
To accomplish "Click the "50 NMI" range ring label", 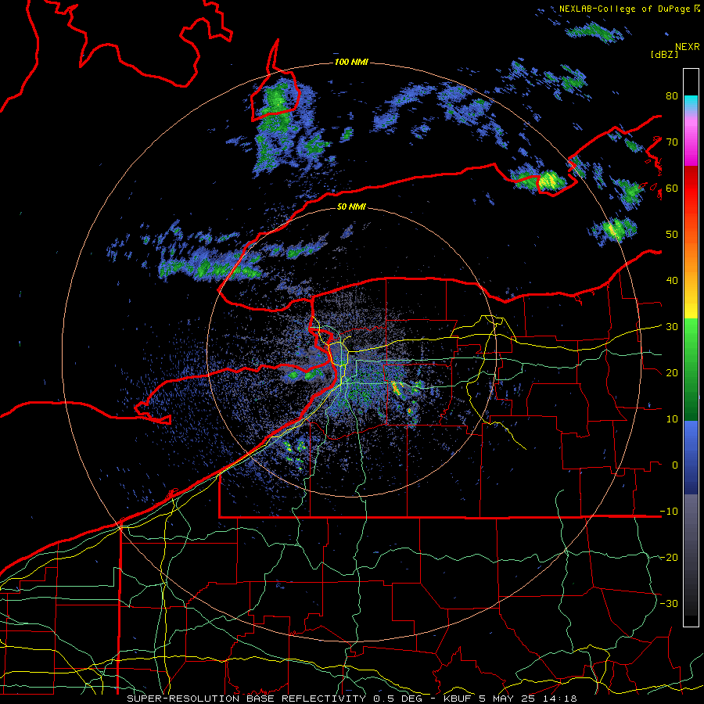I will point(351,207).
